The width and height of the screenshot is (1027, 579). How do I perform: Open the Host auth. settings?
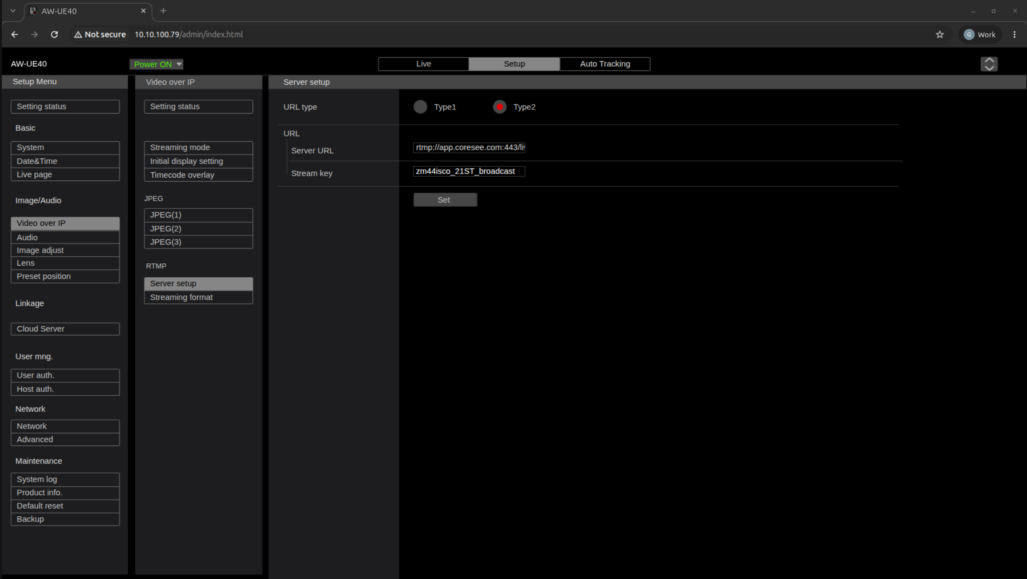point(65,389)
